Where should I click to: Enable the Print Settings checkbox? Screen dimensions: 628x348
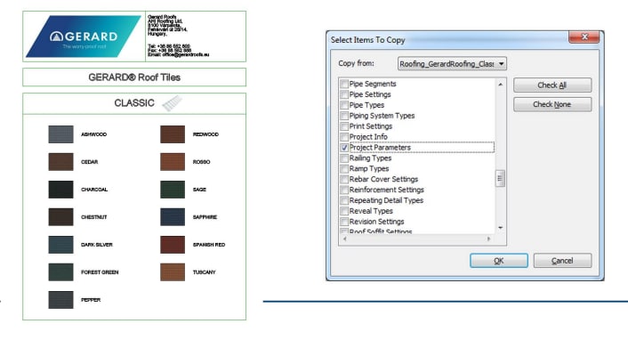click(x=344, y=126)
